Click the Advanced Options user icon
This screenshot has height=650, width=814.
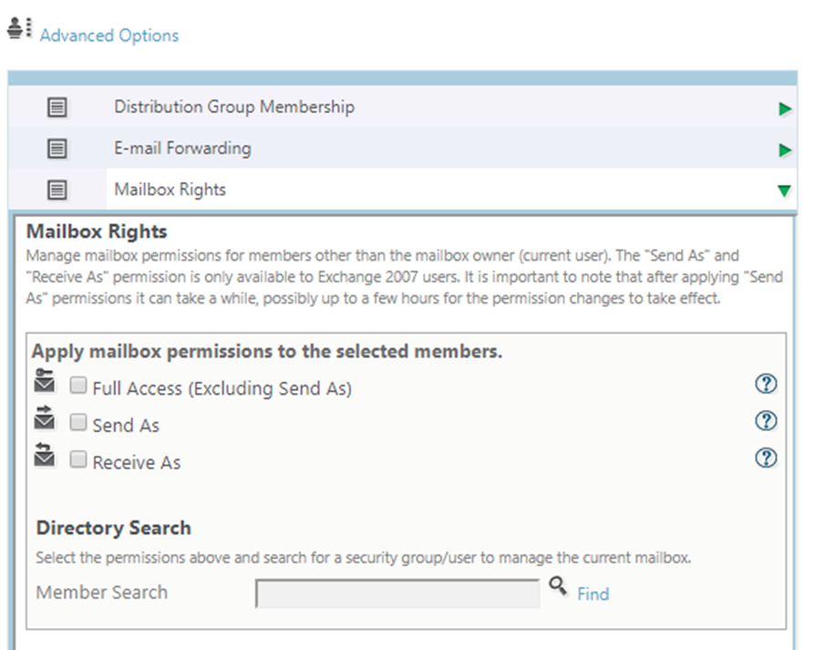[x=18, y=28]
